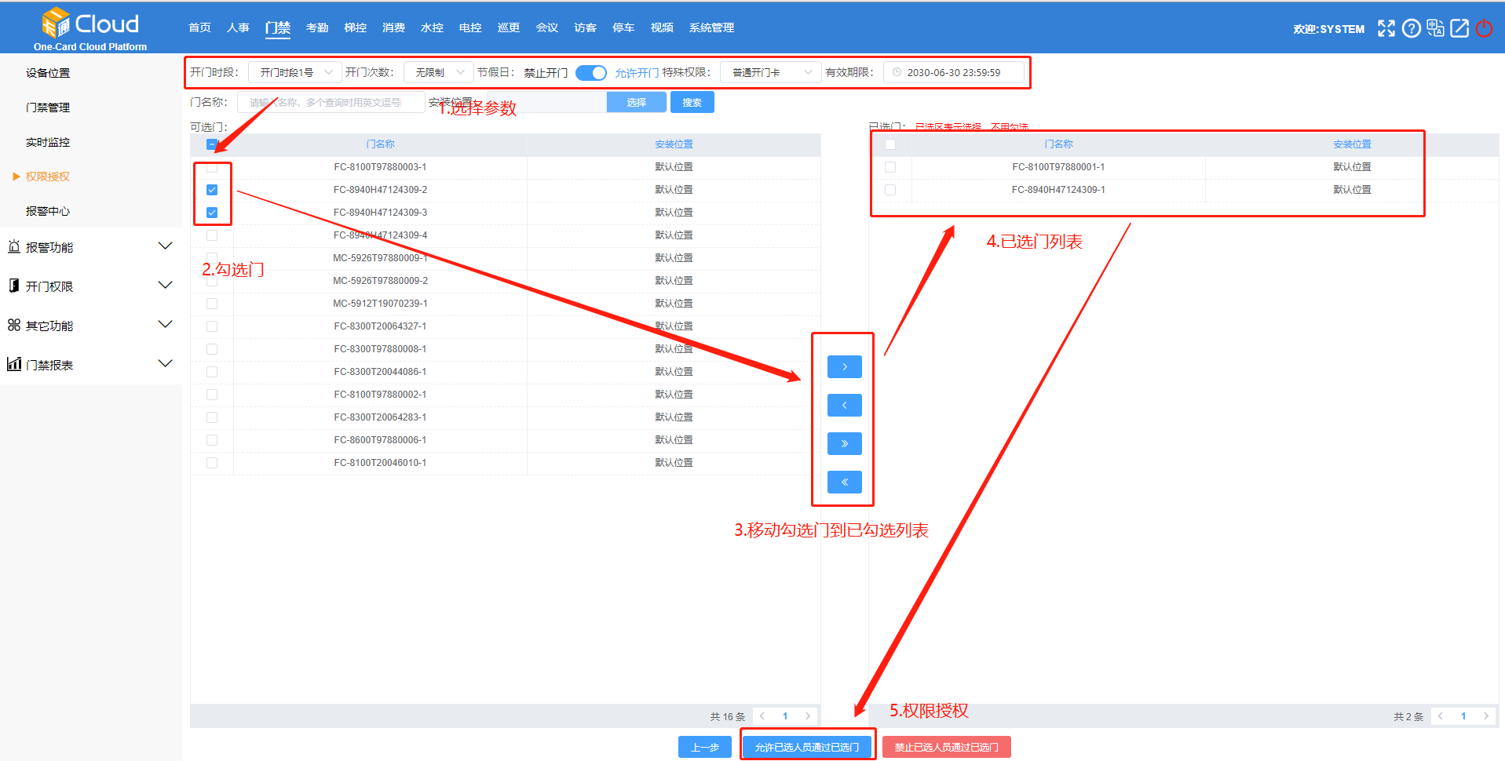The image size is (1505, 761).
Task: Open the 考勤 top menu
Action: pyautogui.click(x=317, y=28)
